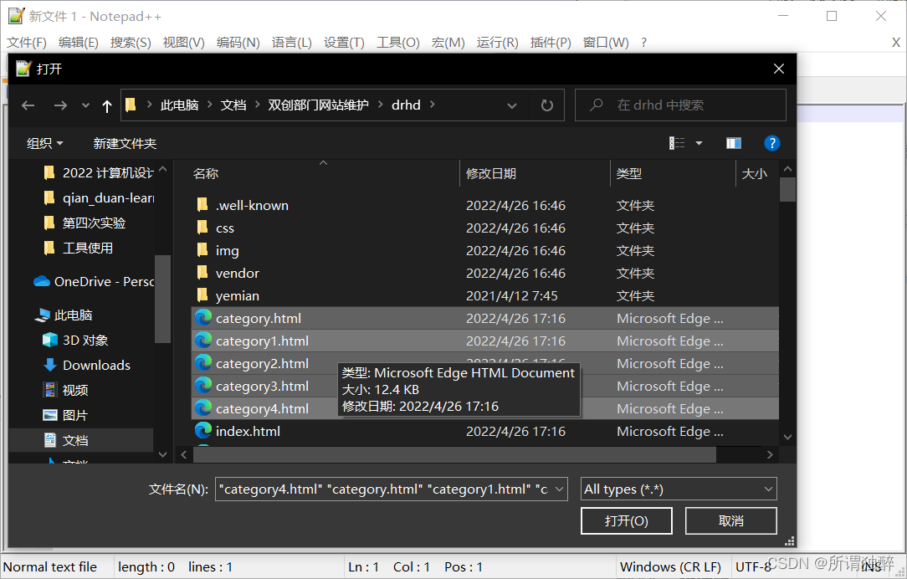Open 图片 in navigation pane
This screenshot has width=907, height=579.
click(65, 415)
